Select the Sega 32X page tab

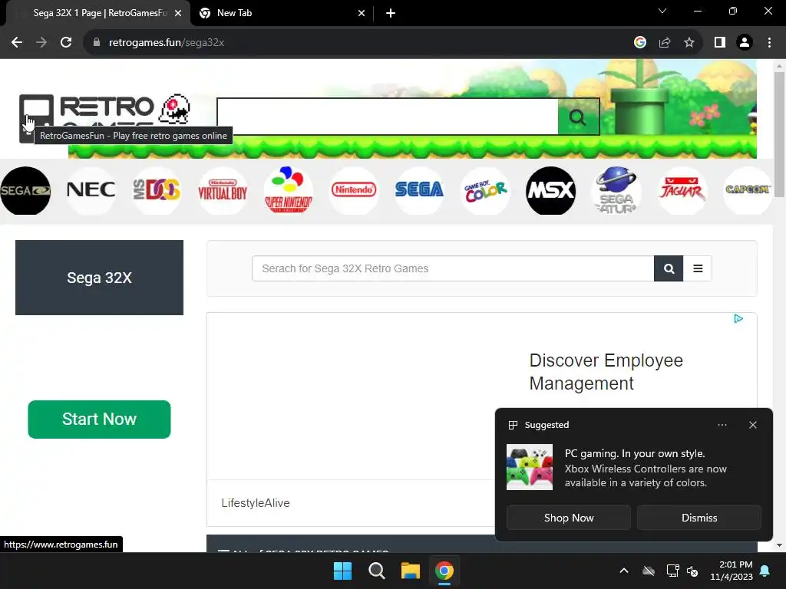click(99, 13)
